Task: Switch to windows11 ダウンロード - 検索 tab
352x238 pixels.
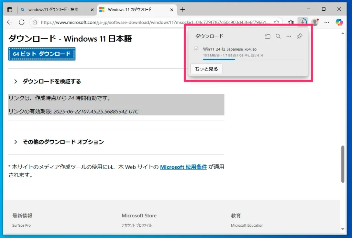Action: pyautogui.click(x=53, y=9)
